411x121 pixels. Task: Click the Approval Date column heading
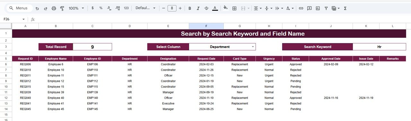(331, 59)
